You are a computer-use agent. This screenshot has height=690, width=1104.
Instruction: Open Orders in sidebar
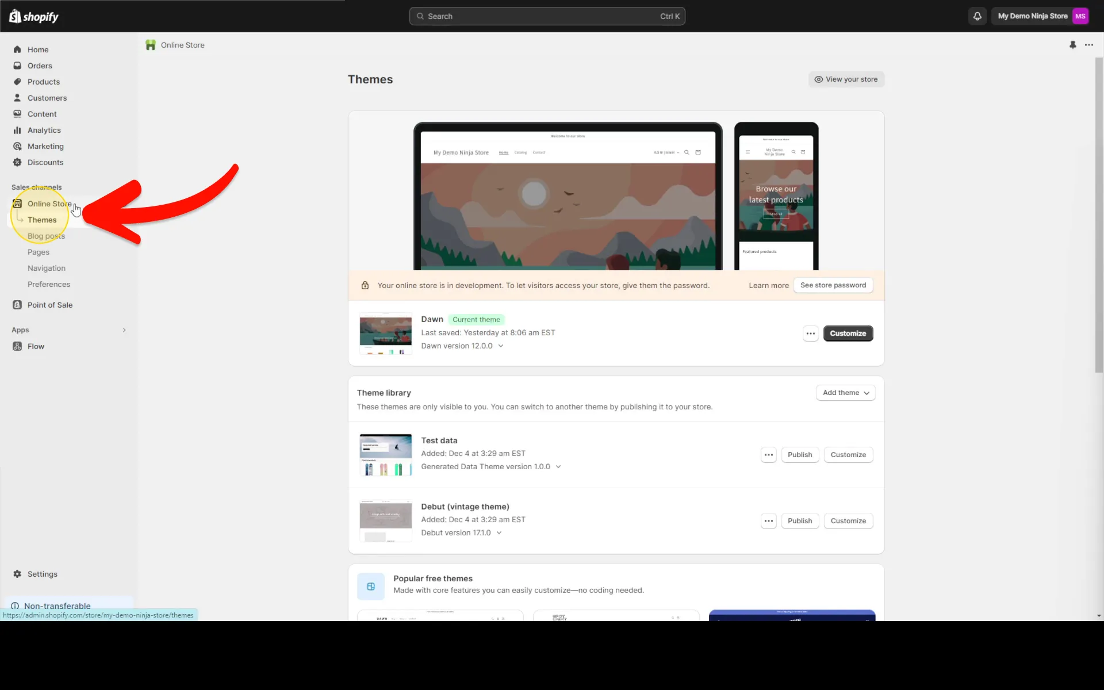pyautogui.click(x=40, y=66)
